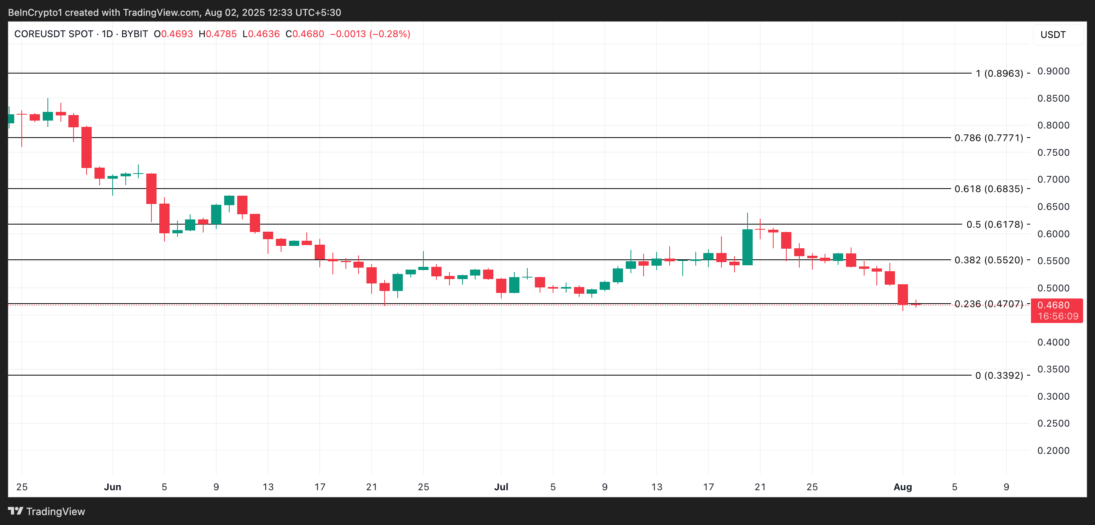Image resolution: width=1095 pixels, height=525 pixels.
Task: Click the Jul label on the time axis
Action: pos(502,487)
